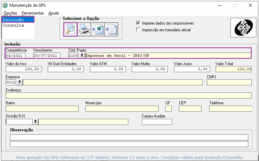Image resolution: width=259 pixels, height=161 pixels.
Task: Click the Manutenção da GPS title bar icon
Action: click(5, 5)
